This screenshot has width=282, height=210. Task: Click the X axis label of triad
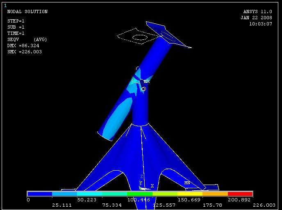tap(152, 186)
